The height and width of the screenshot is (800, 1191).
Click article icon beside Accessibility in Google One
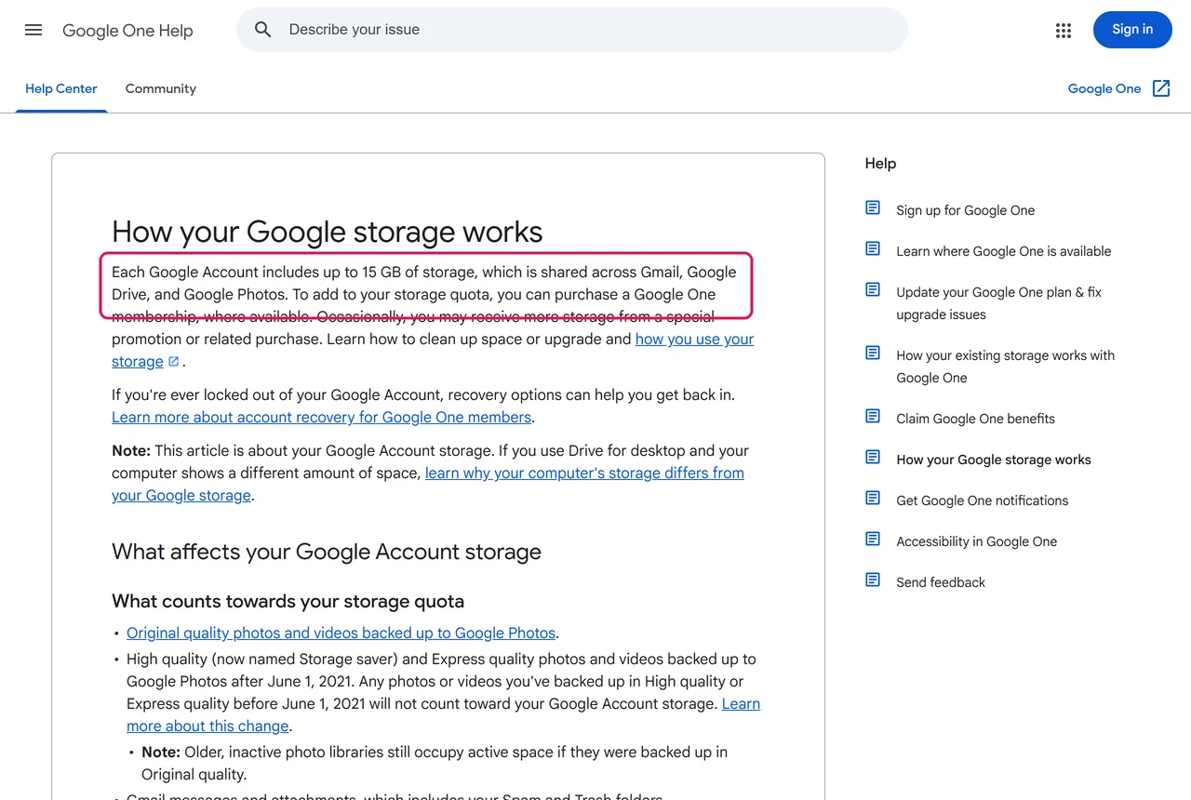pos(873,540)
